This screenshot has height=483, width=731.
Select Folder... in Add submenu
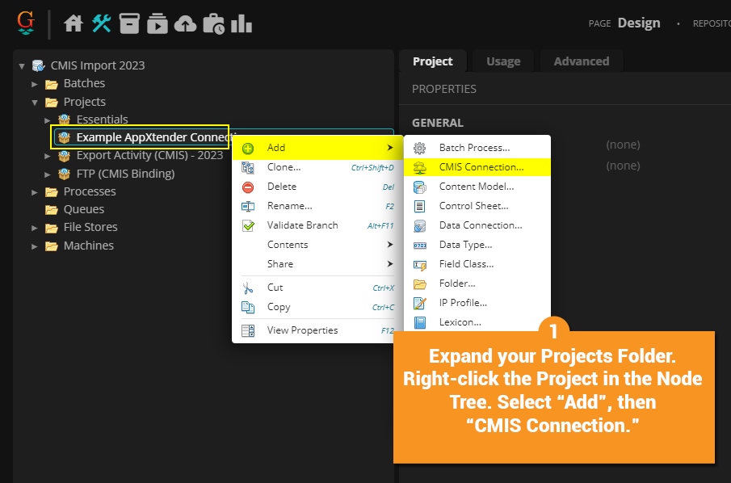[x=477, y=283]
